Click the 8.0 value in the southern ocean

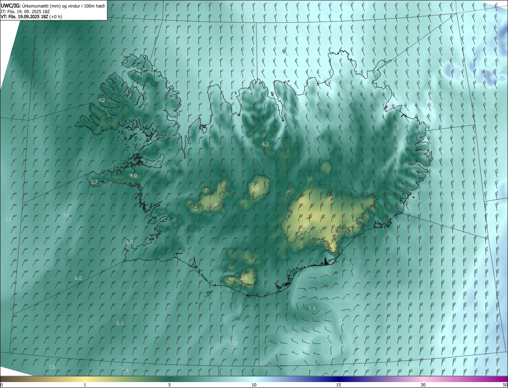234,343
